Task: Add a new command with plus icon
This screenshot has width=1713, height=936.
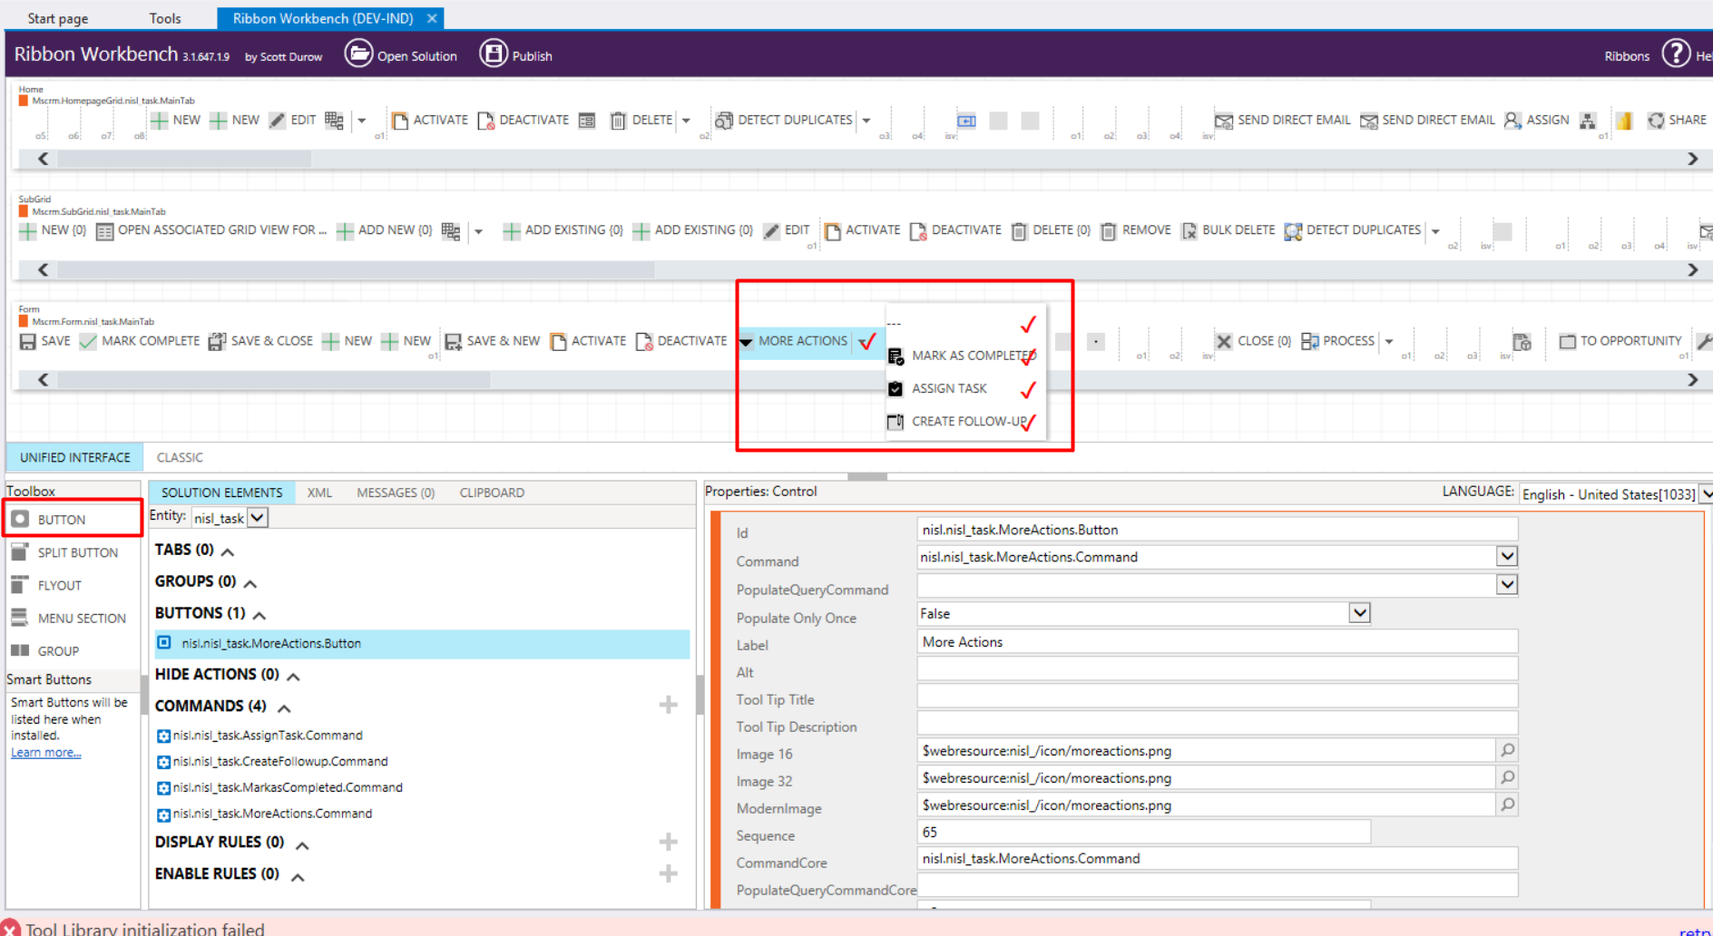Action: [x=668, y=705]
